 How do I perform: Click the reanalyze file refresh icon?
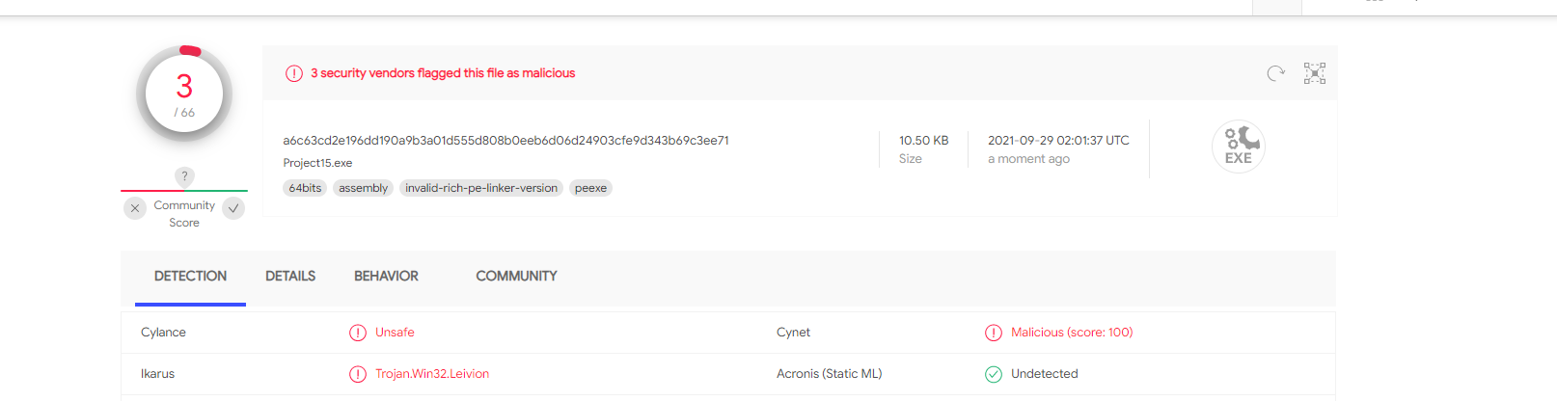tap(1275, 73)
